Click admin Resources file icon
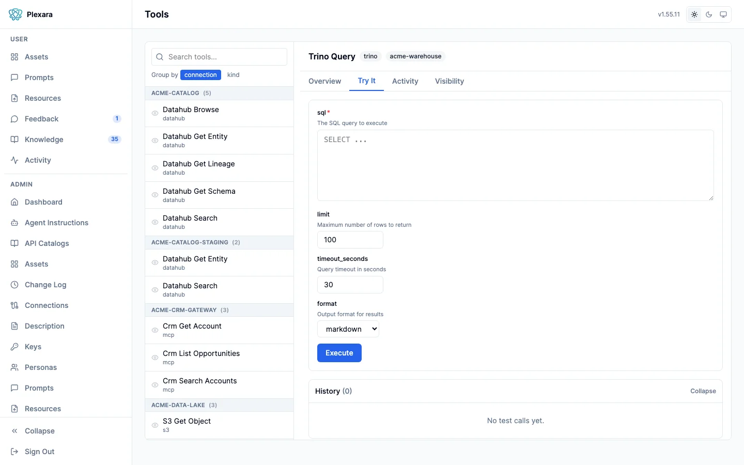Viewport: 744px width, 465px height. [x=14, y=409]
